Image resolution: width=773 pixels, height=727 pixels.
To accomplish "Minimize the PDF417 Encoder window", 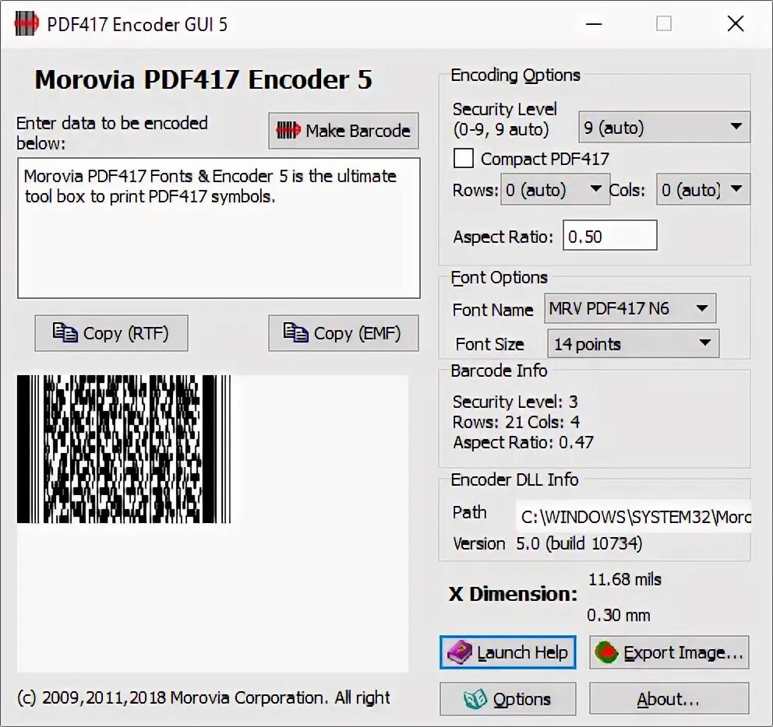I will pyautogui.click(x=594, y=23).
